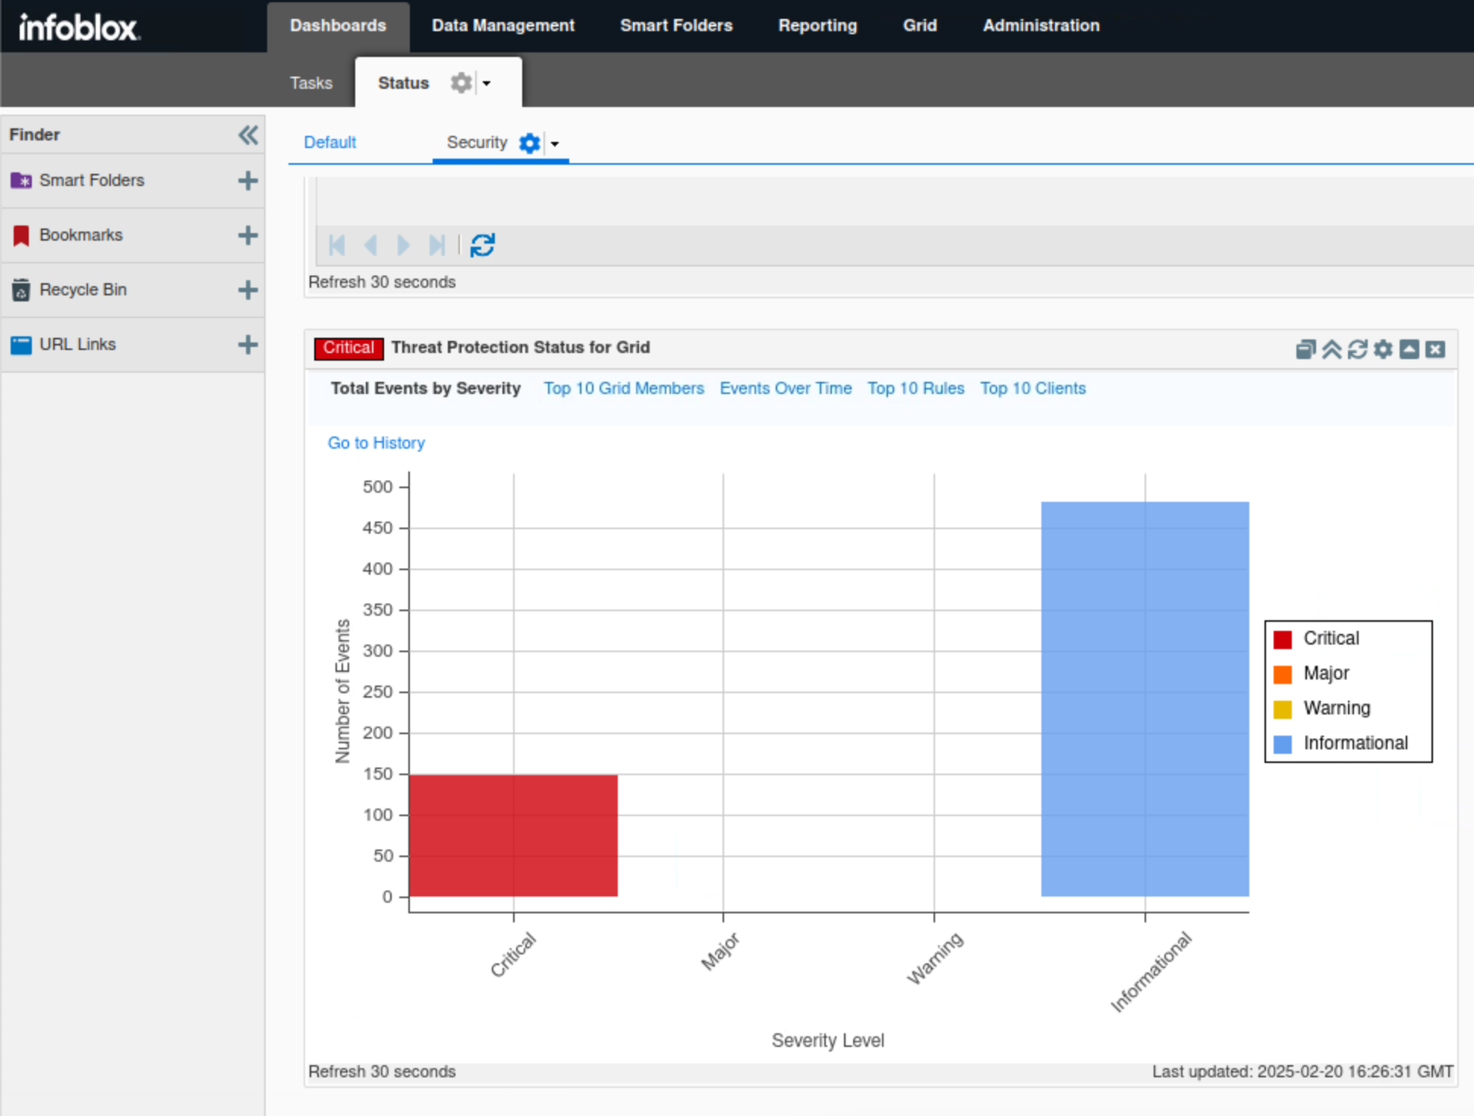1474x1116 pixels.
Task: Click the blue refresh icon in paging toolbar
Action: click(x=482, y=245)
